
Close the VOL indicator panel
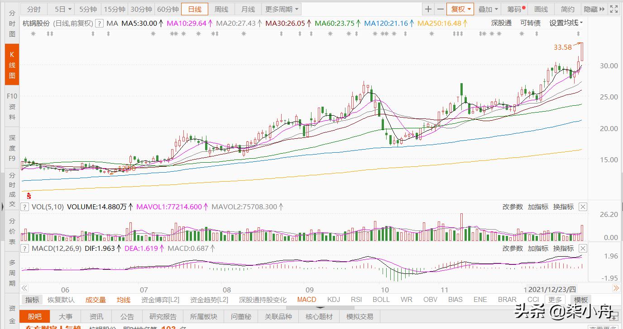click(583, 207)
